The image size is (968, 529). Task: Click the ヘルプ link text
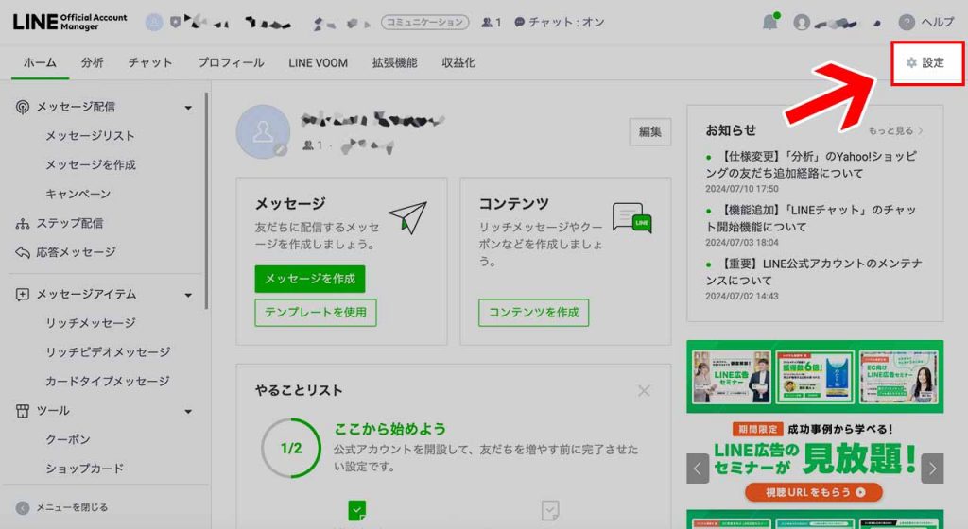(x=937, y=22)
